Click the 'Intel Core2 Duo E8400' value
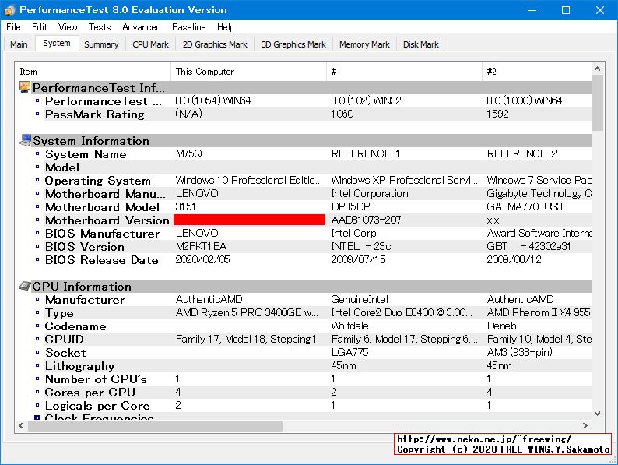This screenshot has height=465, width=618. (402, 313)
